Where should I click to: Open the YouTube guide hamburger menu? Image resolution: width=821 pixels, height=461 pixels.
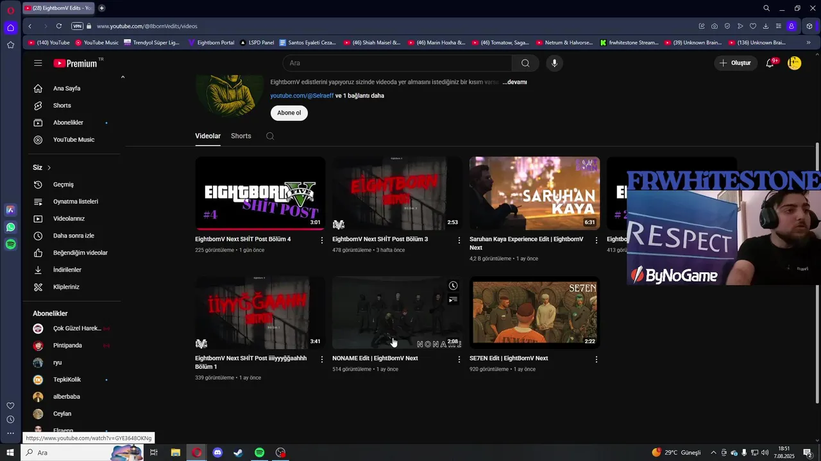(38, 63)
